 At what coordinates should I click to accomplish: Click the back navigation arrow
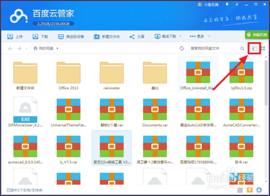(x=10, y=48)
